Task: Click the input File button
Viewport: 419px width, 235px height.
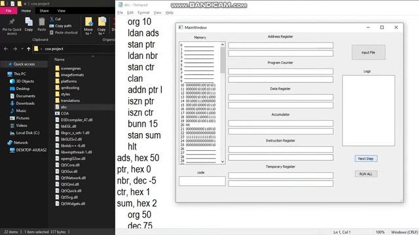Action: point(368,52)
